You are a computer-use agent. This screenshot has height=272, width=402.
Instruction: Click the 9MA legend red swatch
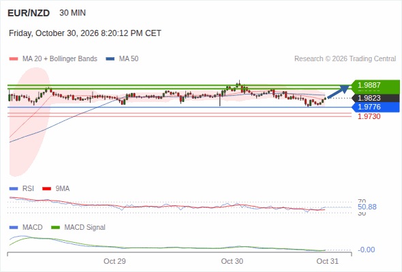coord(46,189)
